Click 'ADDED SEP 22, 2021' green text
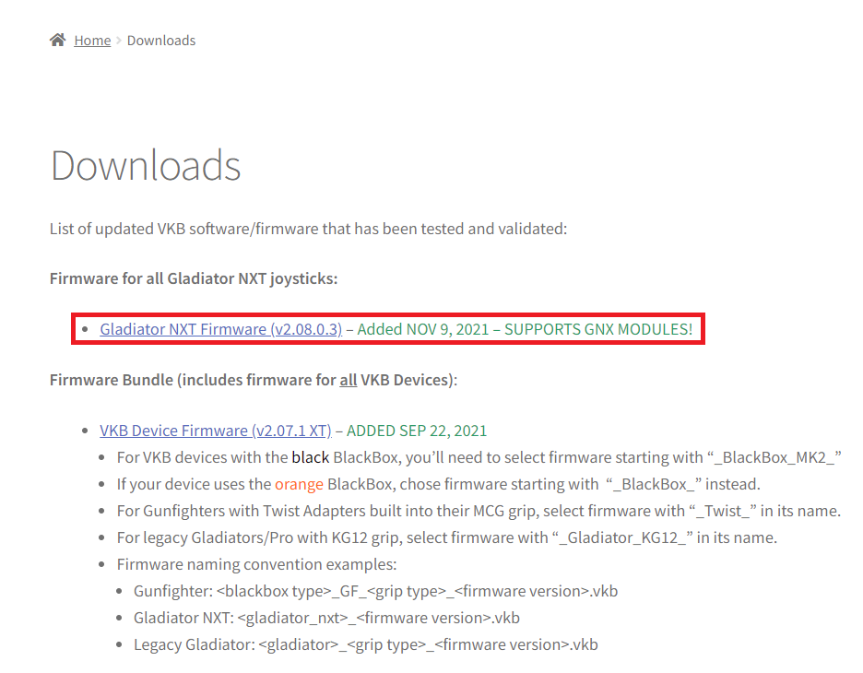 (417, 431)
